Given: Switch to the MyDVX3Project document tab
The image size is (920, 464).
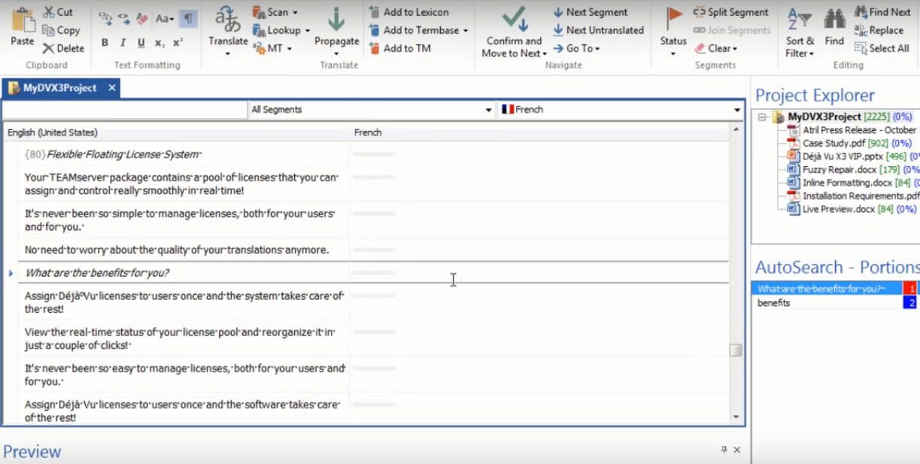Looking at the screenshot, I should click(59, 88).
